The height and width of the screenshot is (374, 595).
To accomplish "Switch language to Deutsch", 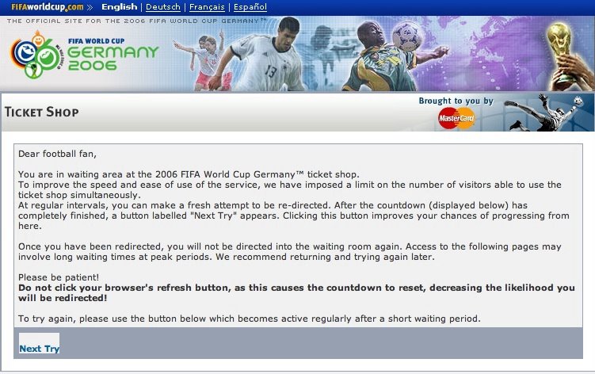I will pyautogui.click(x=162, y=7).
